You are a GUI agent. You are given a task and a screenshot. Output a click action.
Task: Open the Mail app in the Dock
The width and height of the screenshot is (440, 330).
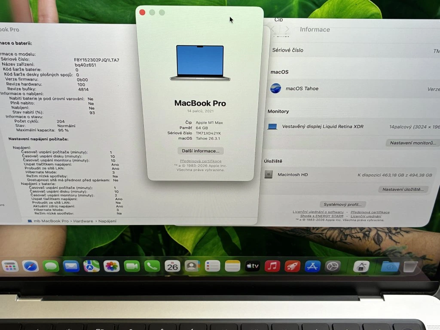(x=71, y=266)
